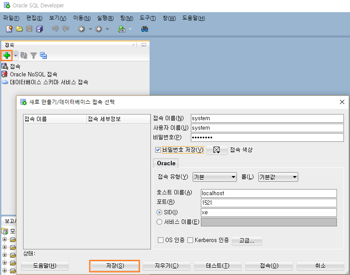The height and width of the screenshot is (275, 350).
Task: Click the 사용자 이름 input field
Action: tap(267, 128)
